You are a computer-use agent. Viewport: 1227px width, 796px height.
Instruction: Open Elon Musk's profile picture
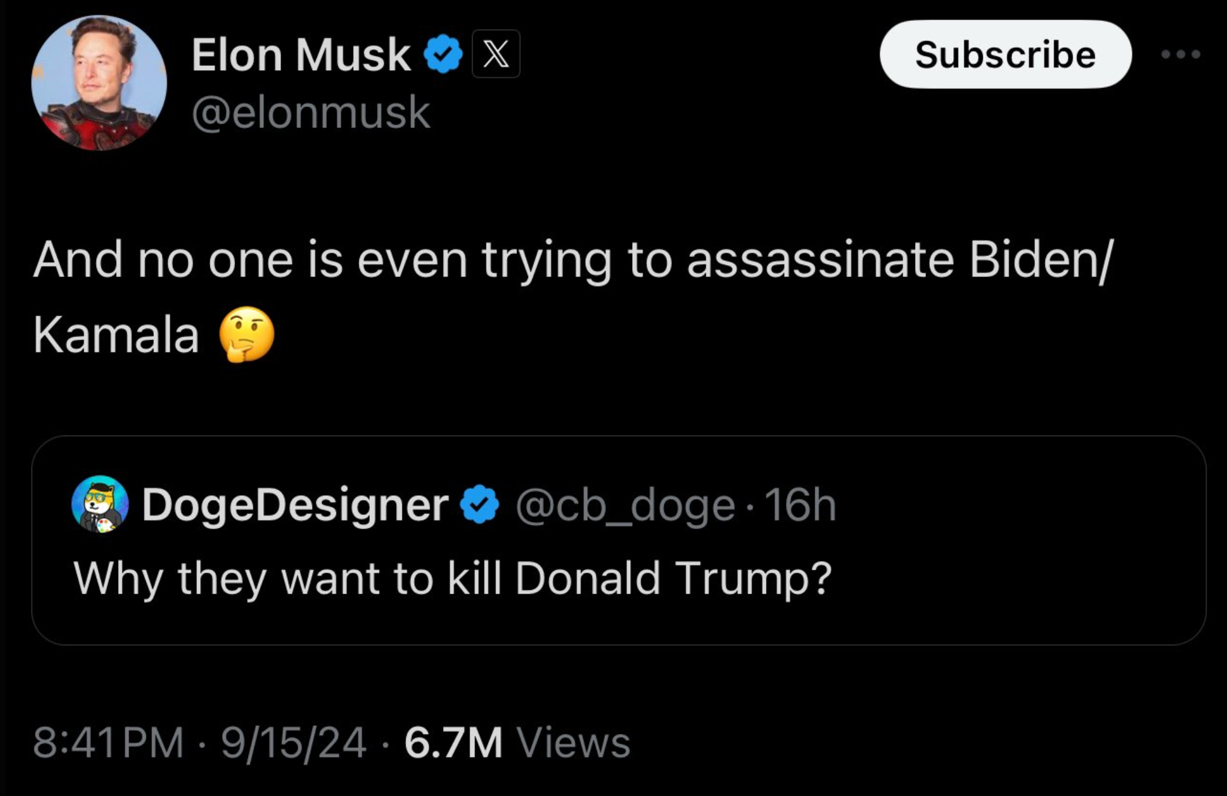click(99, 83)
